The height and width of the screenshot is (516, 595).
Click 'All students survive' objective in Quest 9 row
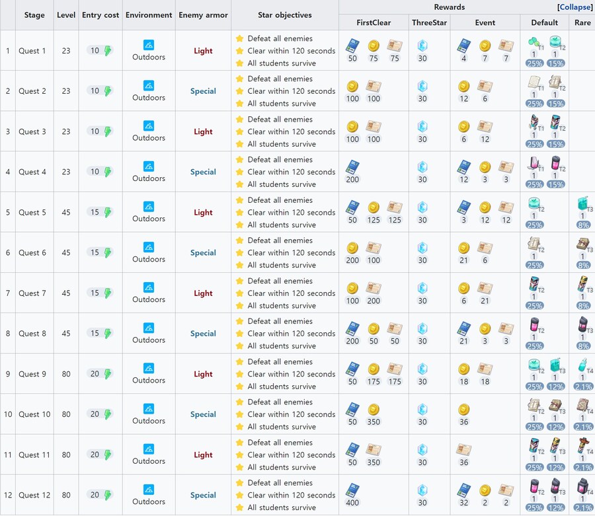(x=282, y=387)
